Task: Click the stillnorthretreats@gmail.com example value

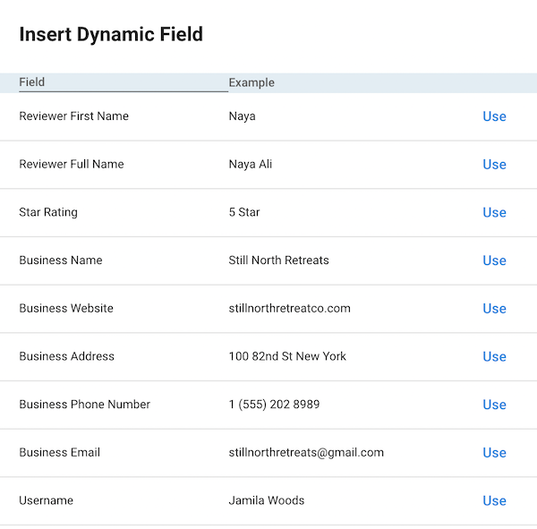Action: [x=306, y=453]
